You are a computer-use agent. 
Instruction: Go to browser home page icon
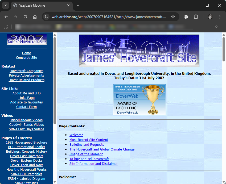(x=35, y=17)
